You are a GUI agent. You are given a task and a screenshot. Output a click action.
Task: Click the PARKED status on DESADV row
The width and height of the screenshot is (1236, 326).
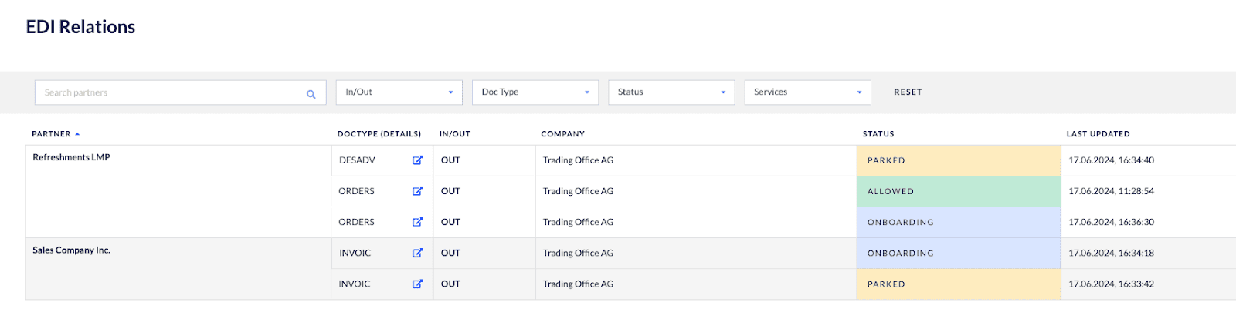click(958, 160)
